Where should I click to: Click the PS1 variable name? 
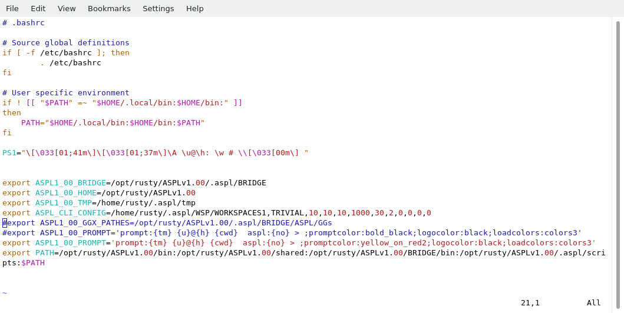[9, 153]
